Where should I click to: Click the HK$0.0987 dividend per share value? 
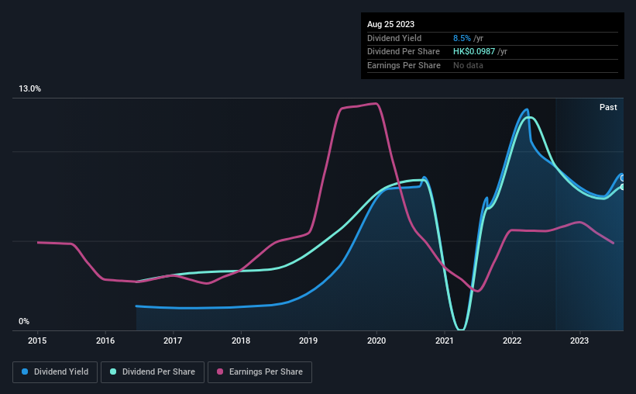pyautogui.click(x=474, y=52)
